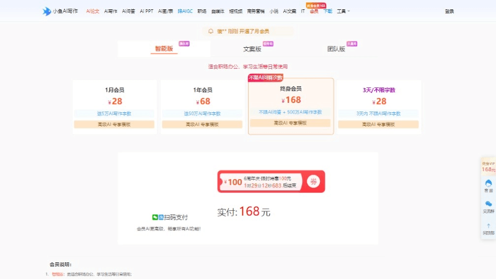Click the green WeChat pay icon

(155, 217)
